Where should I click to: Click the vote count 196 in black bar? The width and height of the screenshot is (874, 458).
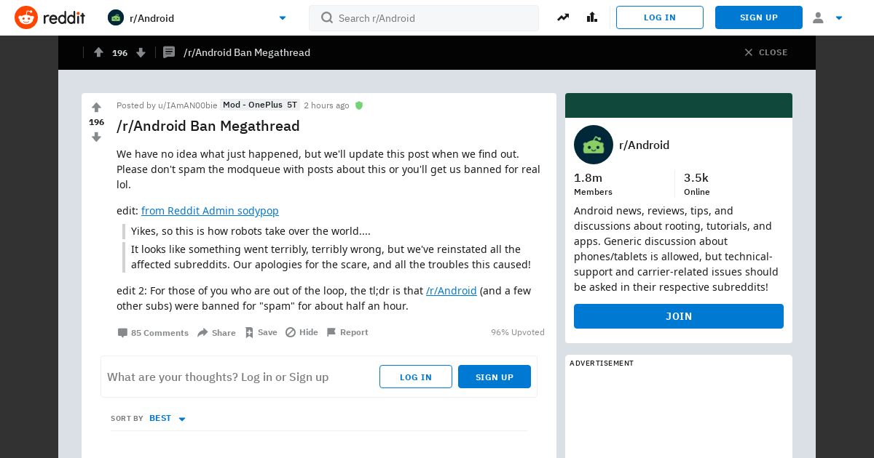pyautogui.click(x=120, y=53)
